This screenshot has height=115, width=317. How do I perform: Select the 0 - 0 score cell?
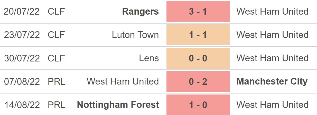click(198, 58)
